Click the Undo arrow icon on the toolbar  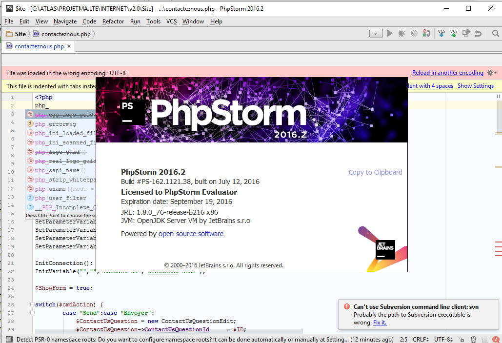point(477,33)
